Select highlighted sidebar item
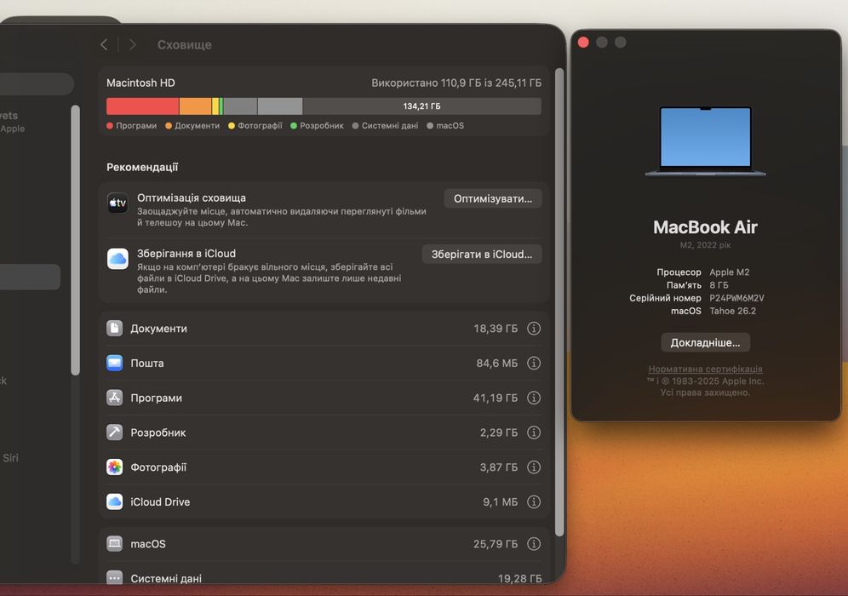The width and height of the screenshot is (848, 596). pyautogui.click(x=30, y=277)
